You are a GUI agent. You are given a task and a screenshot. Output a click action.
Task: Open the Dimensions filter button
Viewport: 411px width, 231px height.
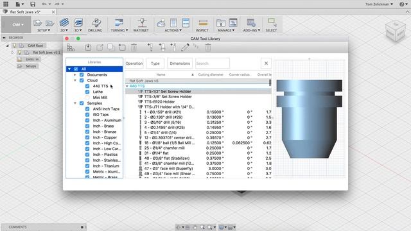pyautogui.click(x=180, y=64)
